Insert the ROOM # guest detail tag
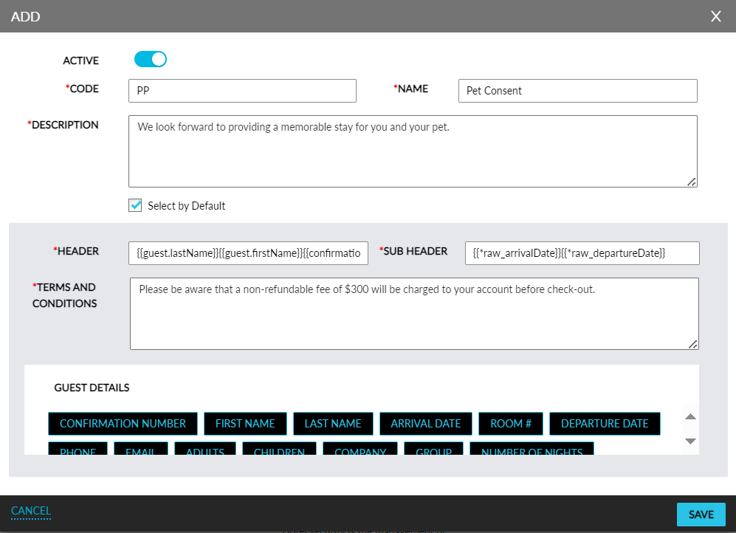 (511, 424)
